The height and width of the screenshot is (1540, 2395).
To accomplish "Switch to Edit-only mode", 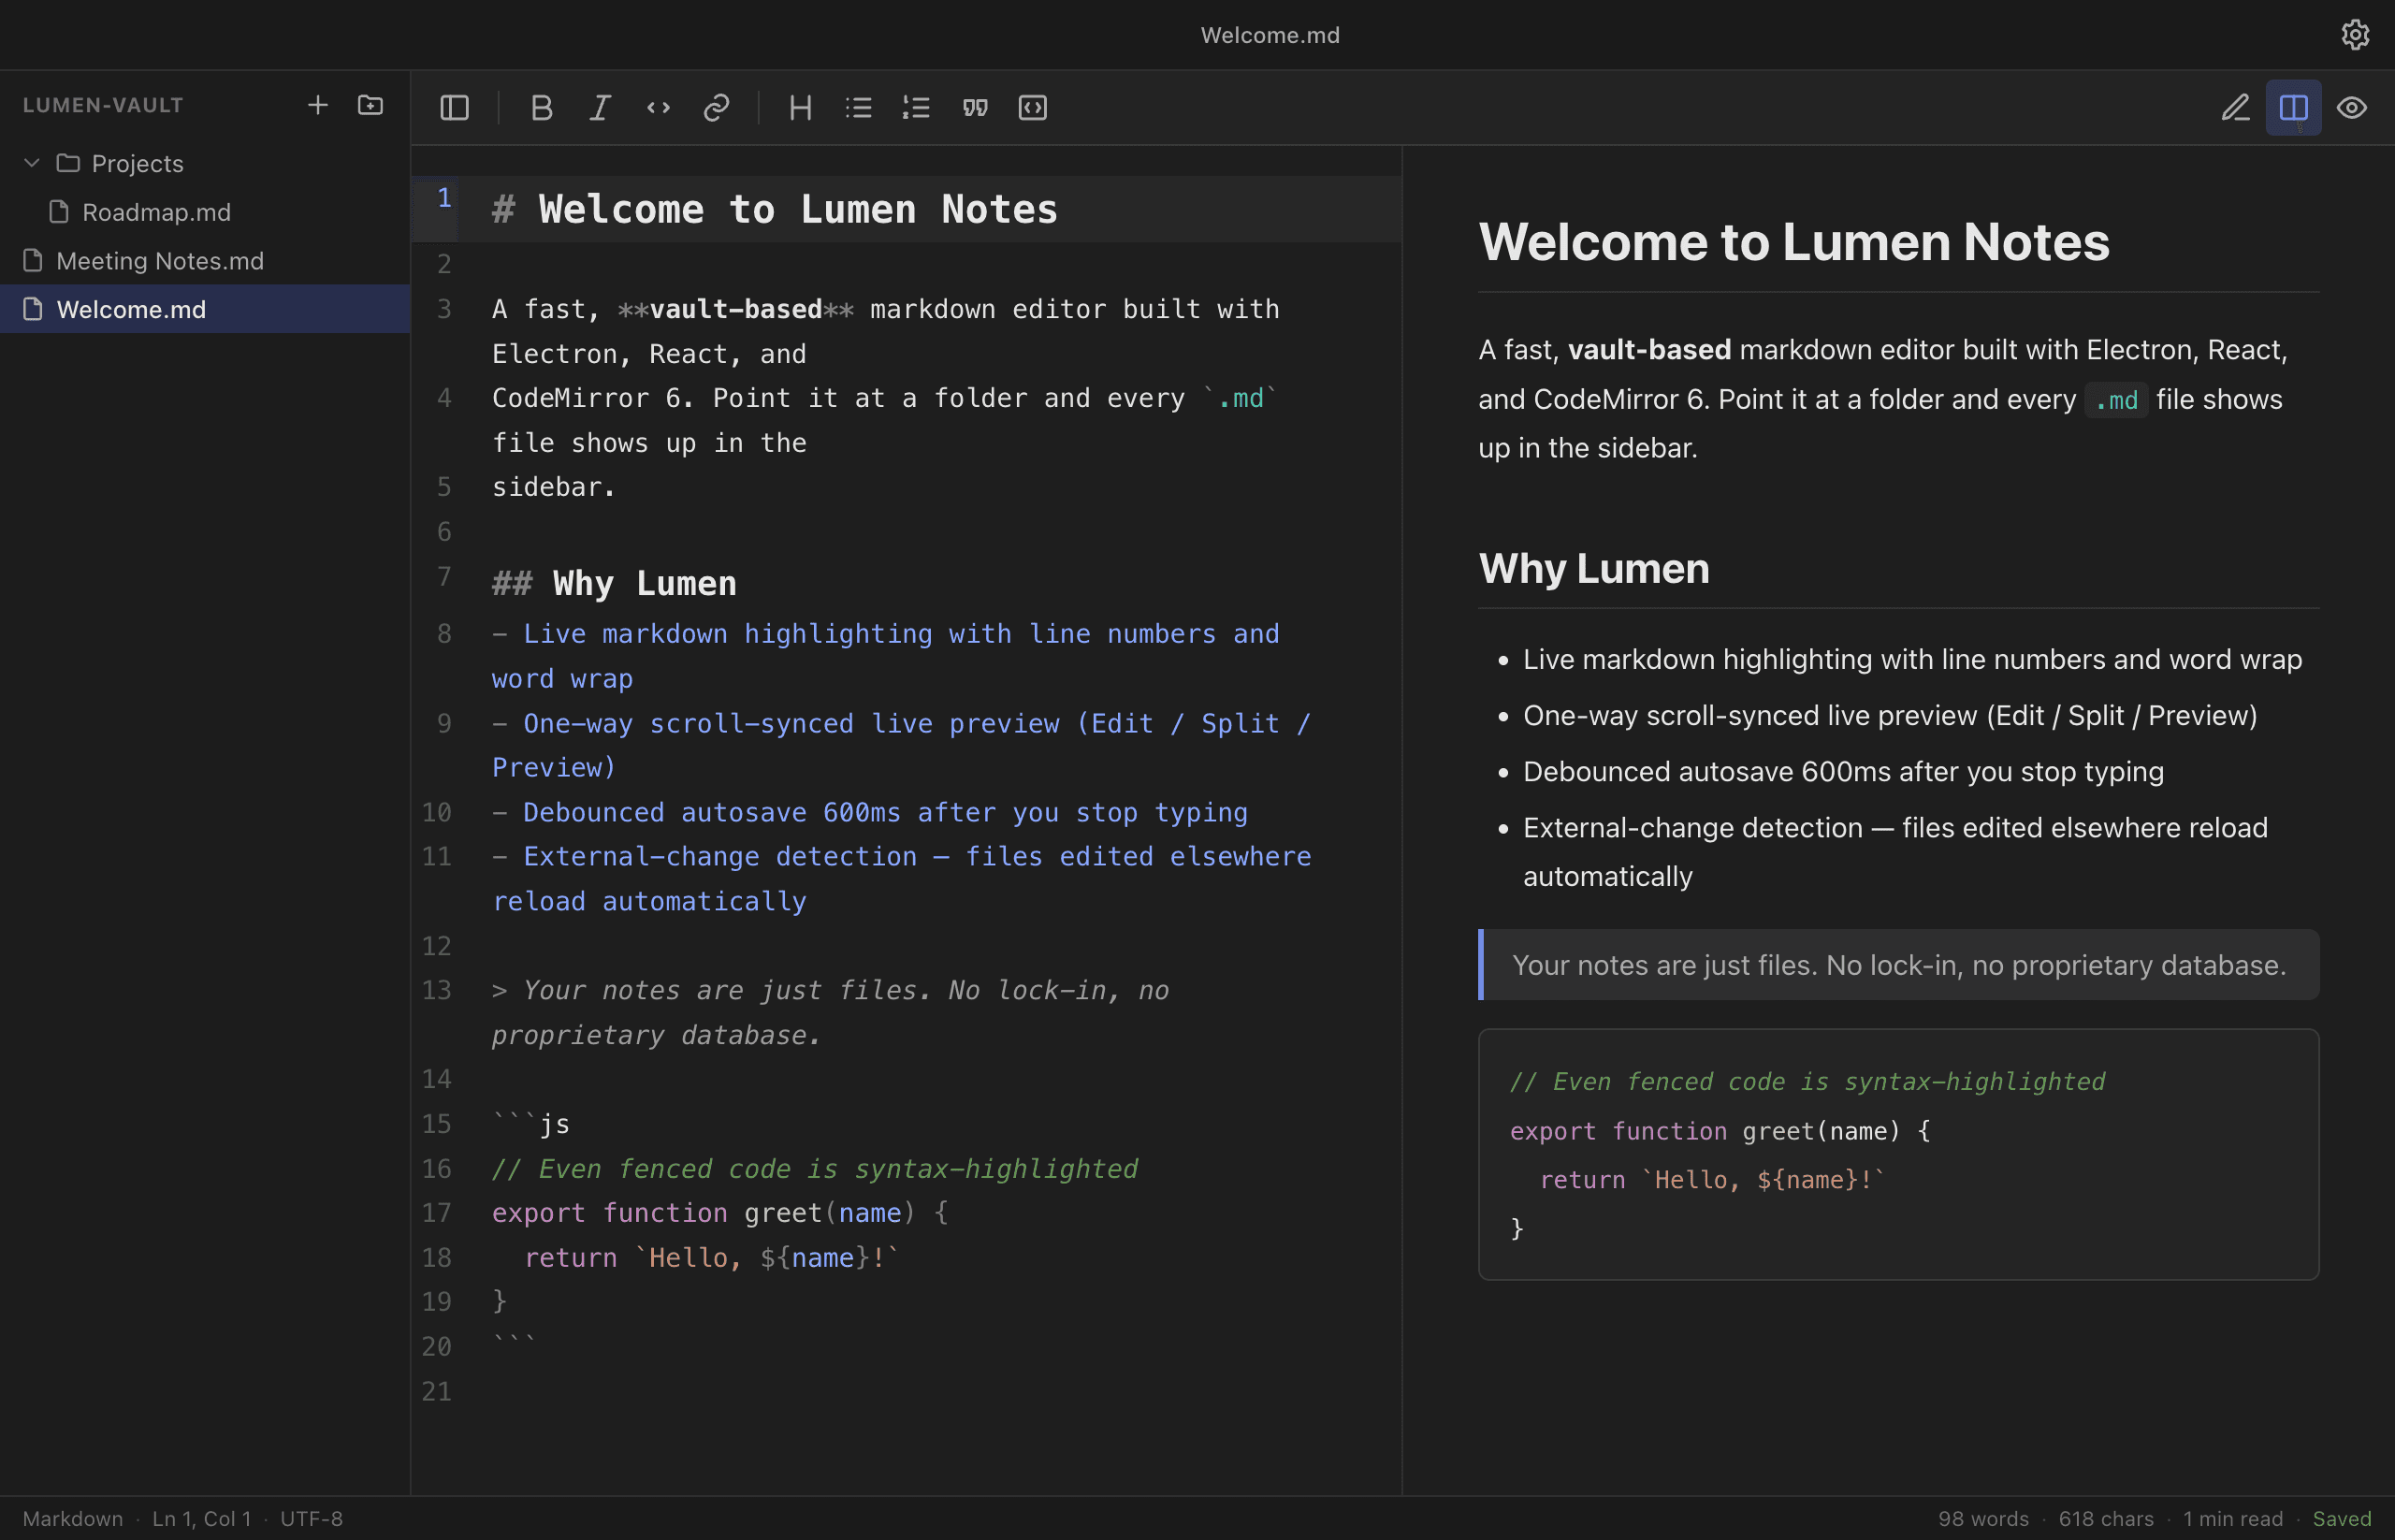I will (2235, 108).
